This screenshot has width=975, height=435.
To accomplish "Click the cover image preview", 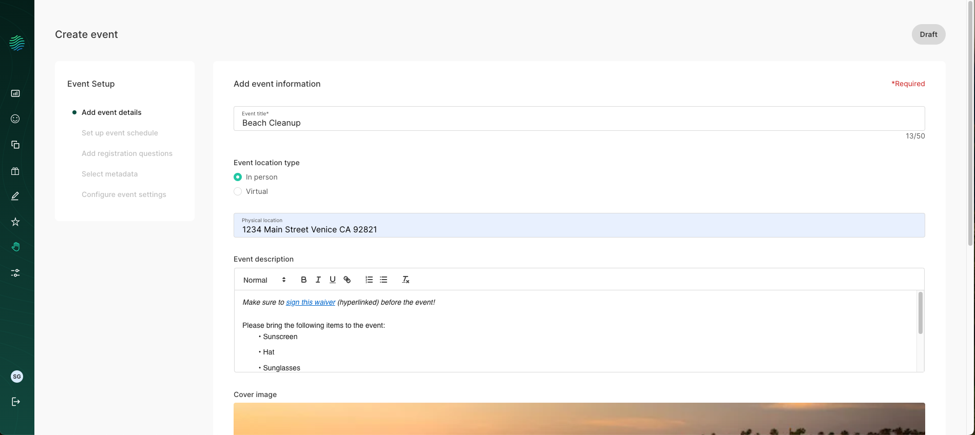I will (x=579, y=419).
